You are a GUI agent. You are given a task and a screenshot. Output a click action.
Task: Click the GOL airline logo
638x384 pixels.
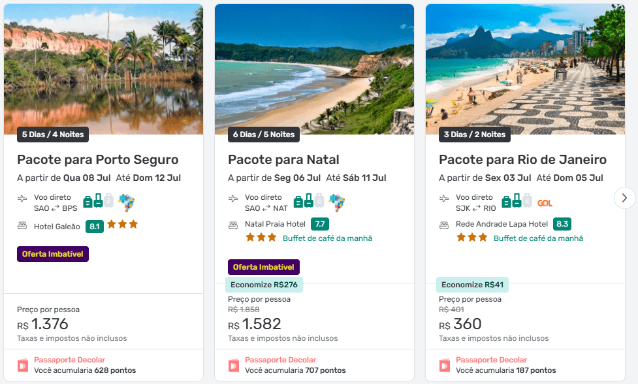(x=545, y=202)
